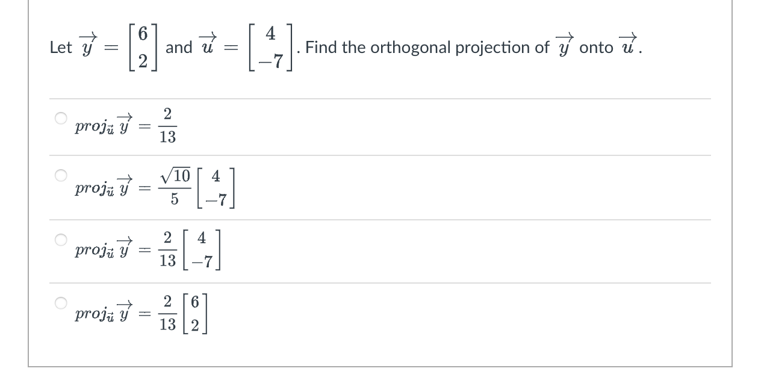The image size is (761, 389).
Task: Click the fraction 2/13 in the first option
Action: (167, 126)
